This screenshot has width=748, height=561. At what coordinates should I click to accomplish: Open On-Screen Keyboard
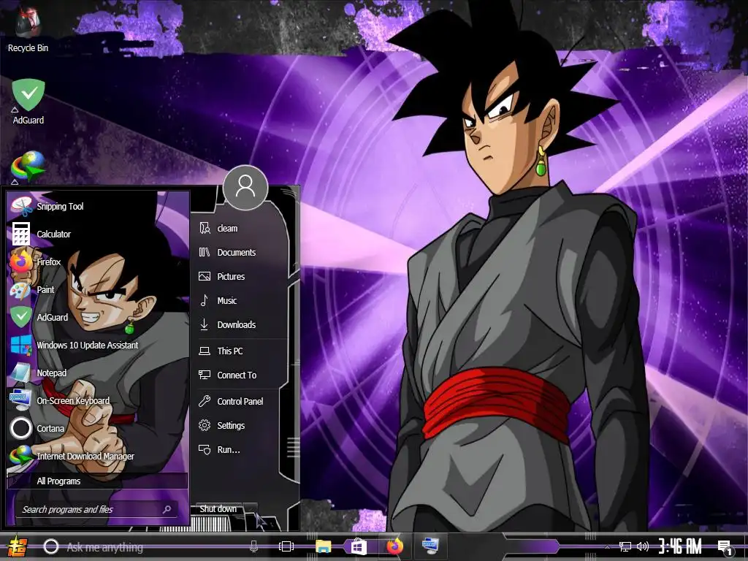[97, 401]
